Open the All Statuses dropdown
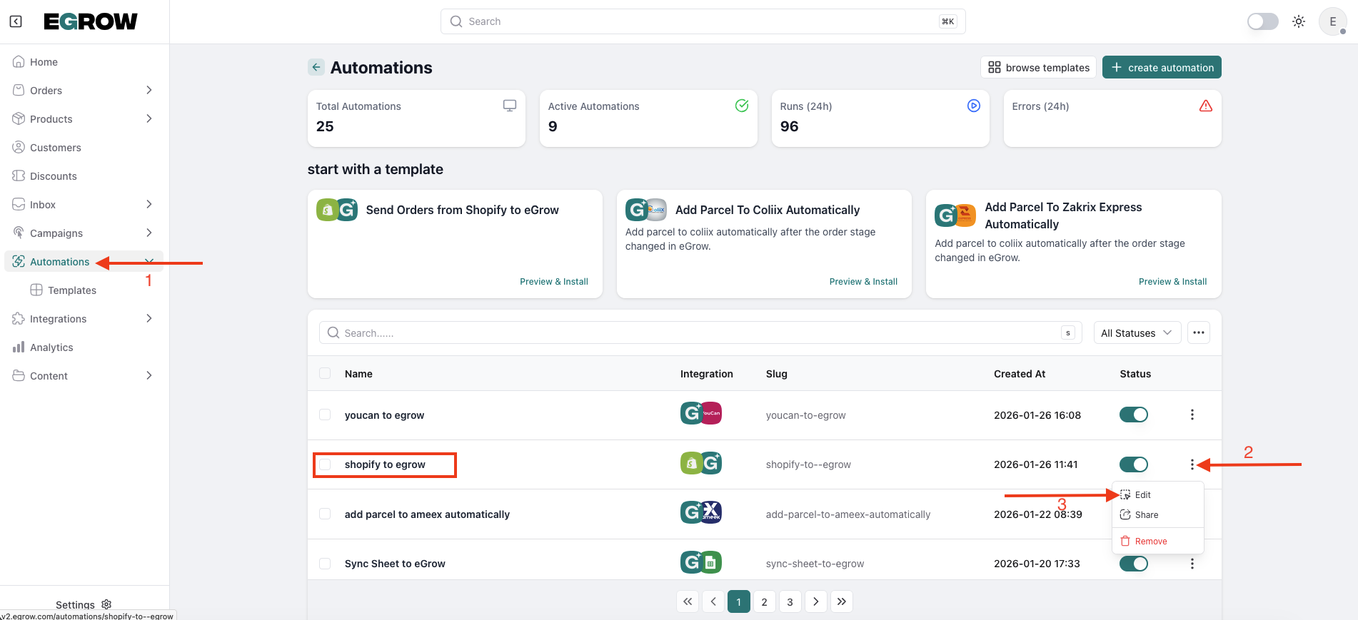Screen dimensions: 1358x620 pos(1135,332)
